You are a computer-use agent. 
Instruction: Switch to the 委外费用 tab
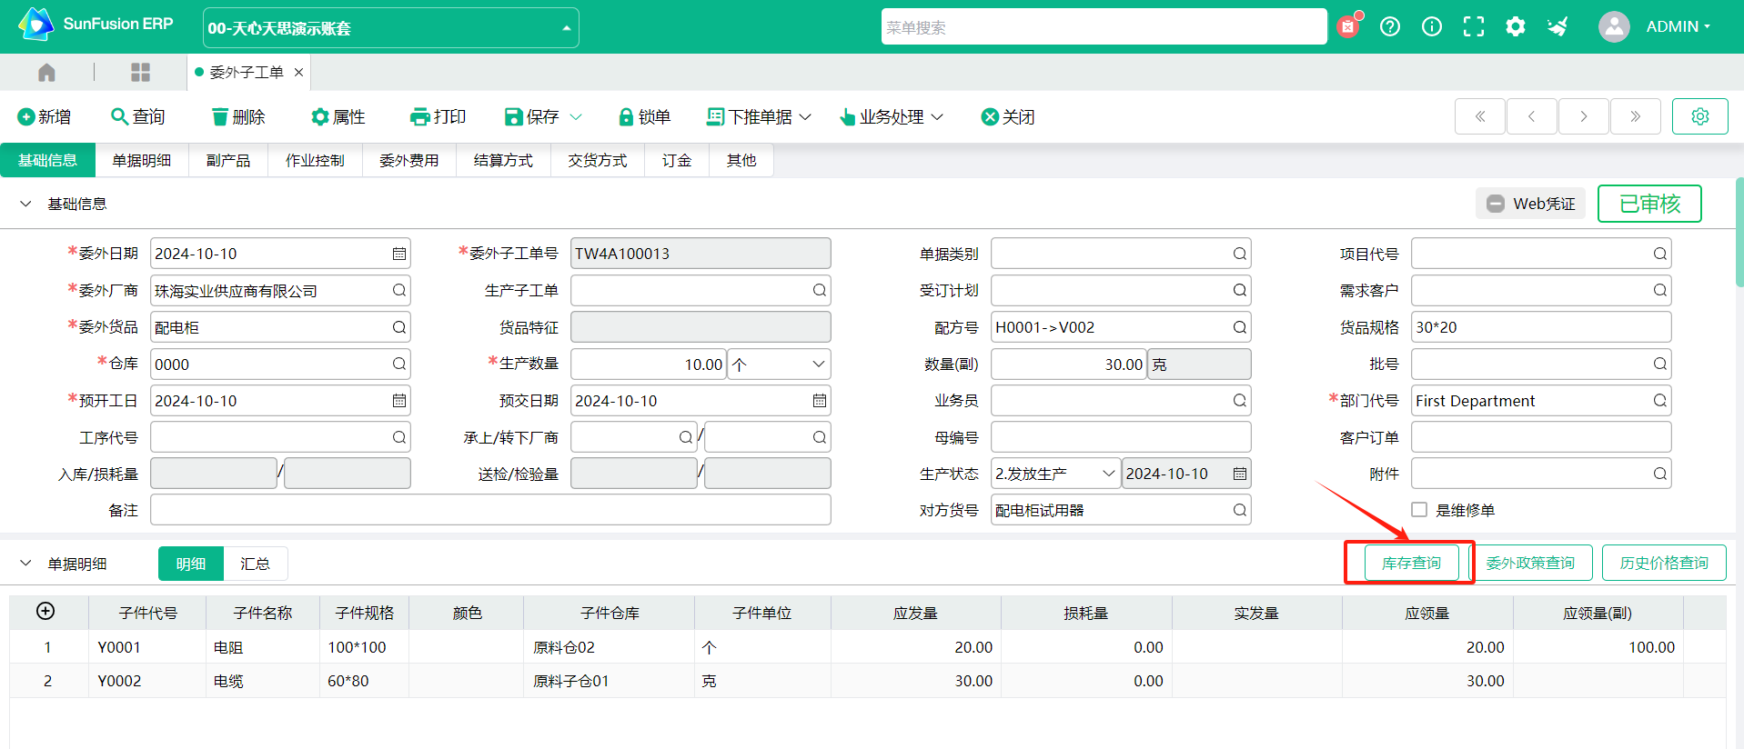(409, 161)
